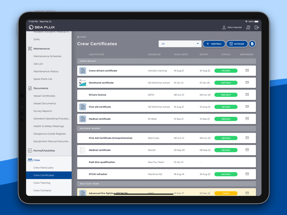Open Health & Safety Meetings

pyautogui.click(x=49, y=126)
